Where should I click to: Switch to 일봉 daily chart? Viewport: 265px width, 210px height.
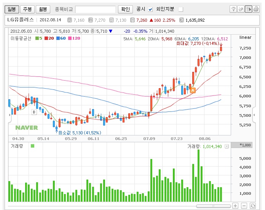pos(12,9)
